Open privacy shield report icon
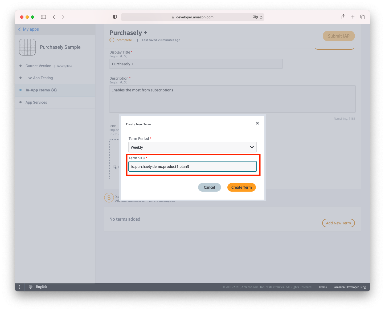 [x=115, y=17]
